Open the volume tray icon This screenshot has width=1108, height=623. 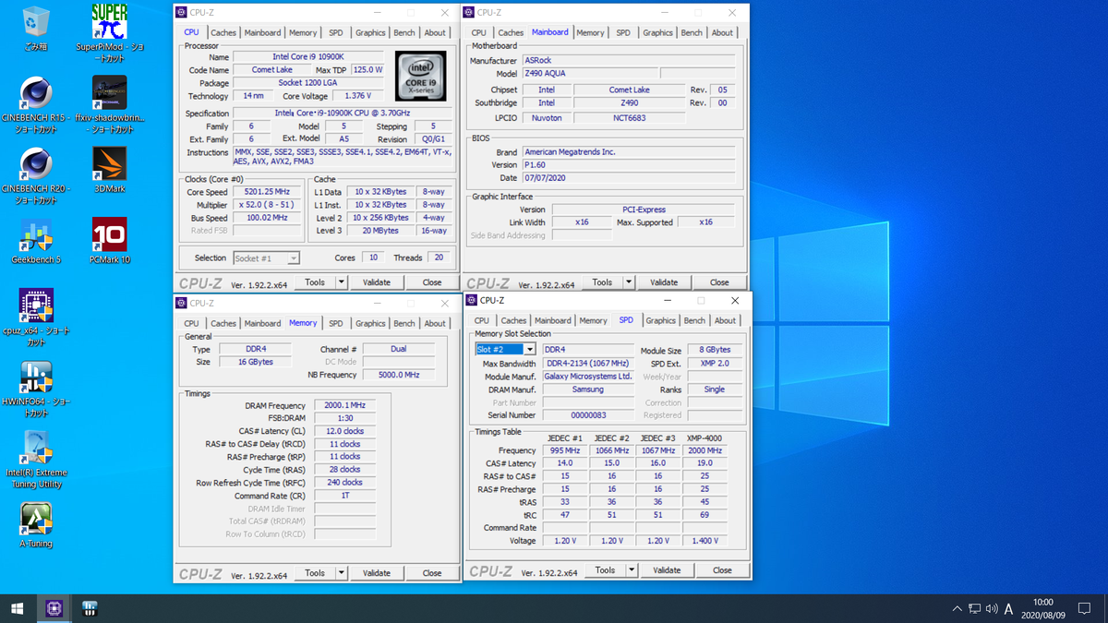(991, 609)
